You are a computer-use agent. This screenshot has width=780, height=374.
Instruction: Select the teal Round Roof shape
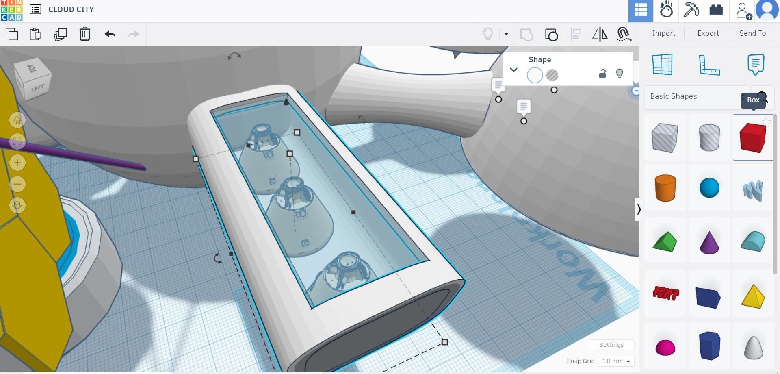753,241
